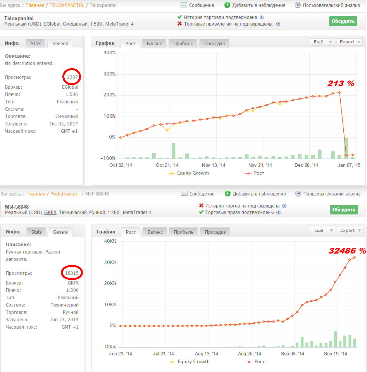
Task: Click green plus icon in Mt4-58048 header
Action: [227, 194]
